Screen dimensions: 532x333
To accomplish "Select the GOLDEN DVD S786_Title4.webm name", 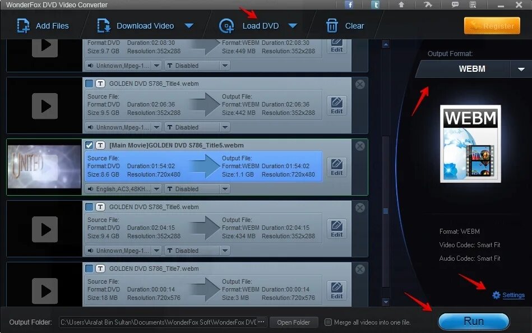I will [x=154, y=84].
